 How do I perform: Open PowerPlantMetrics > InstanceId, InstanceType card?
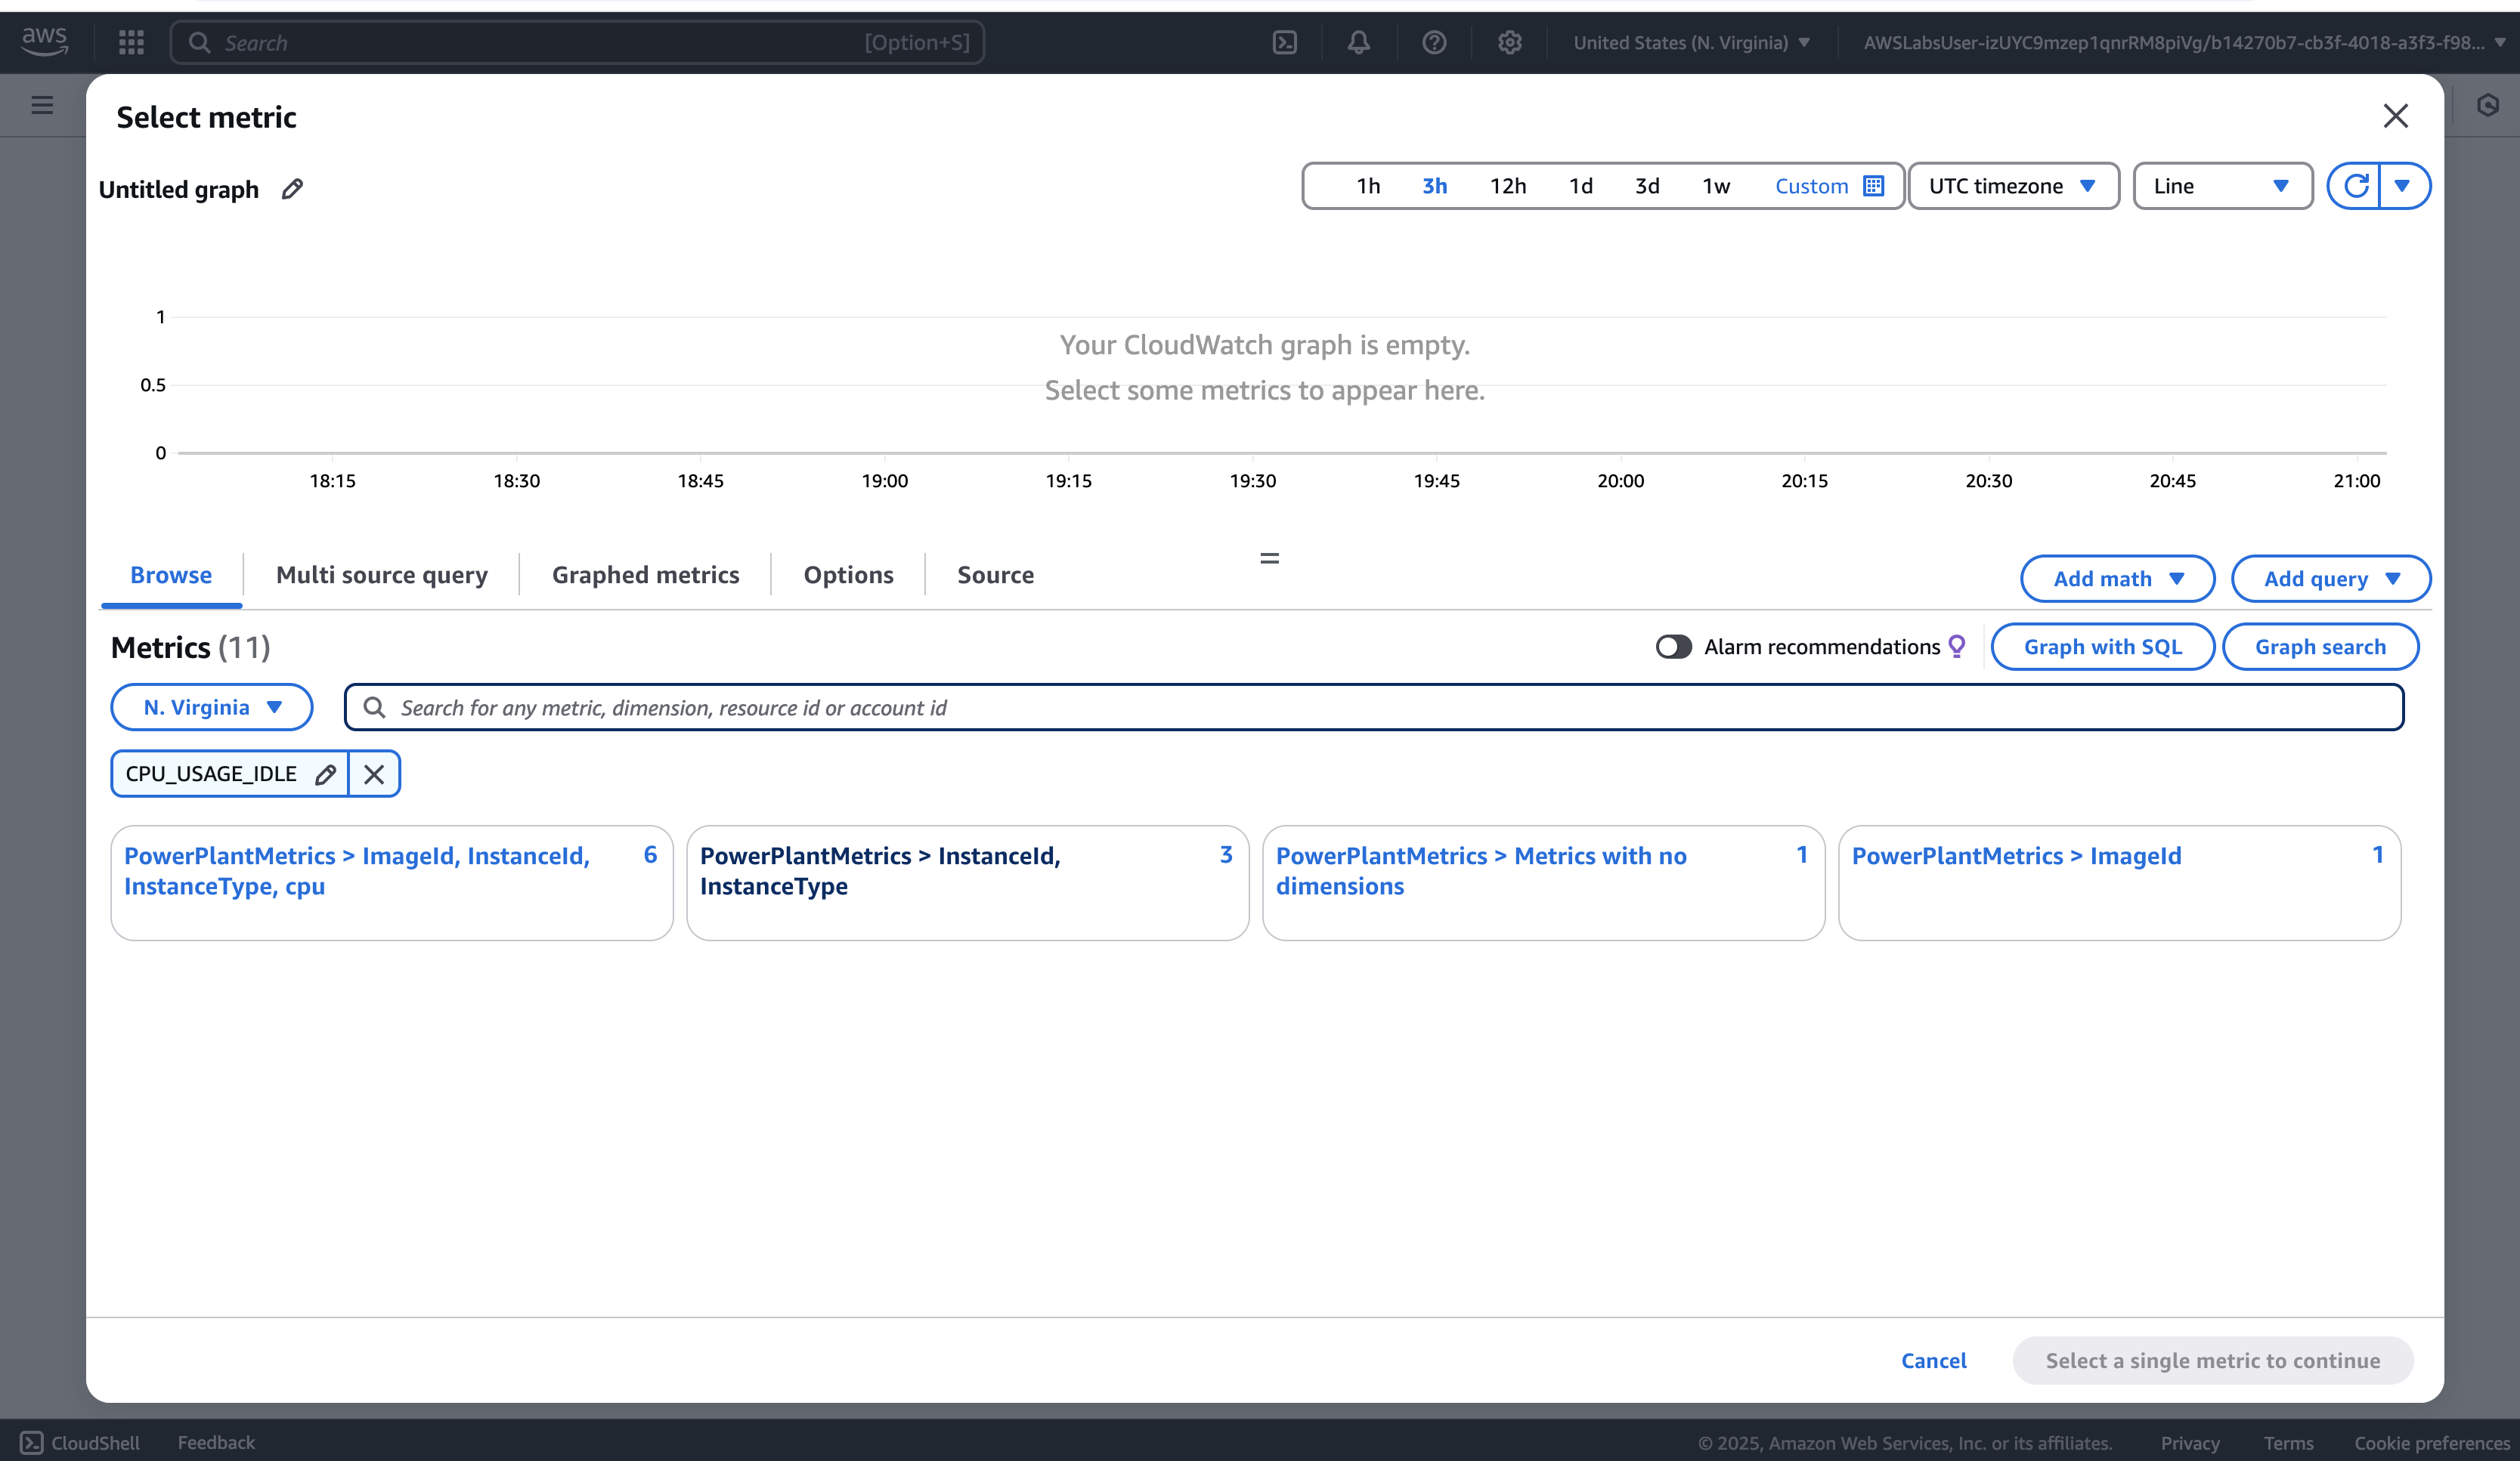click(x=967, y=882)
